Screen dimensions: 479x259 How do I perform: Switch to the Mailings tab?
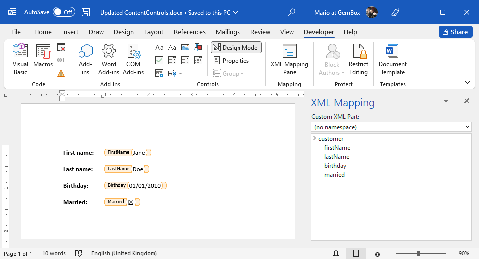(228, 32)
